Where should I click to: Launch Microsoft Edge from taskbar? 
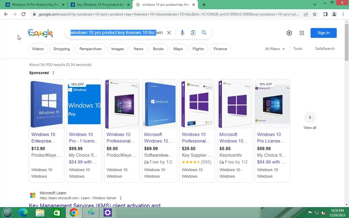click(23, 213)
